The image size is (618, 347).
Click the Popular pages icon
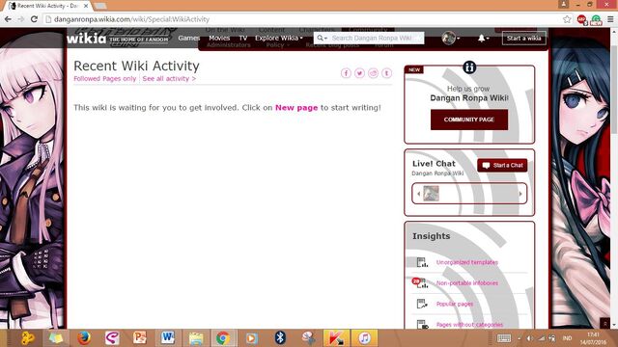pyautogui.click(x=422, y=304)
